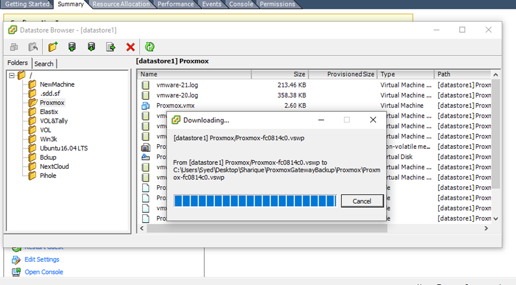
Task: Click the move file toolbar icon
Action: click(111, 47)
